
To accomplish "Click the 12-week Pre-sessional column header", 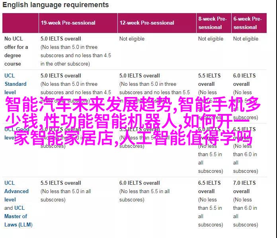I will pyautogui.click(x=157, y=23).
